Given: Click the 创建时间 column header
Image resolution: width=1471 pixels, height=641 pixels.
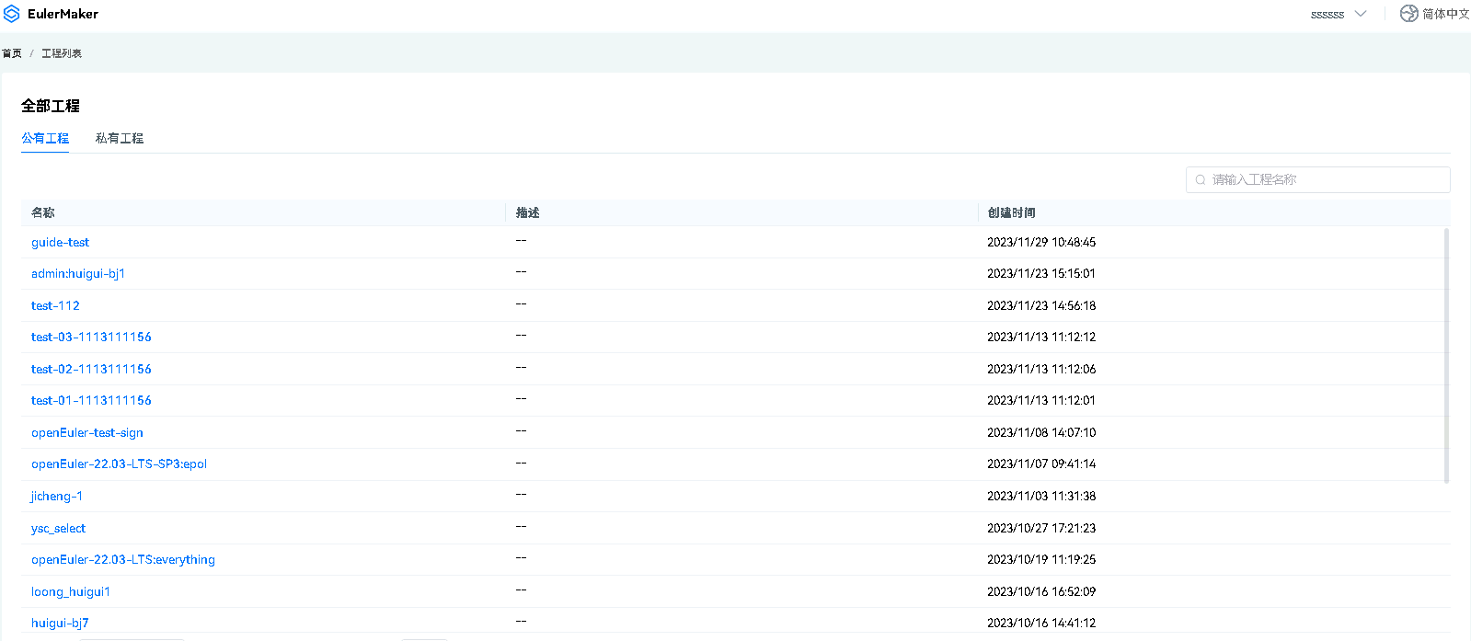Looking at the screenshot, I should click(1011, 213).
